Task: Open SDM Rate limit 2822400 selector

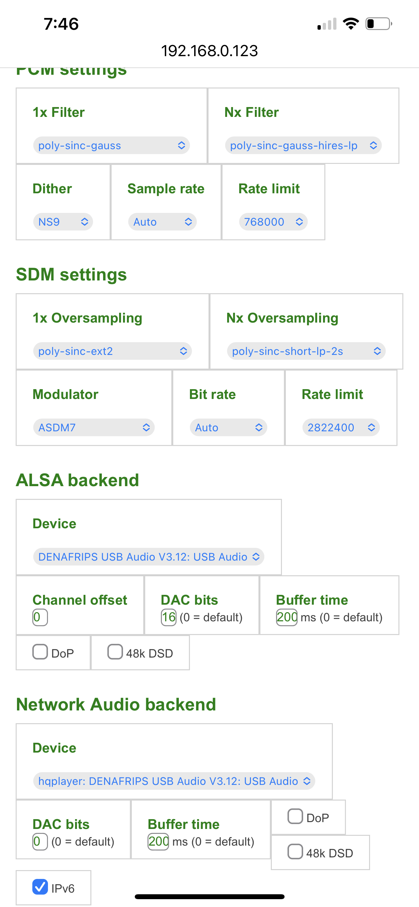Action: [341, 427]
